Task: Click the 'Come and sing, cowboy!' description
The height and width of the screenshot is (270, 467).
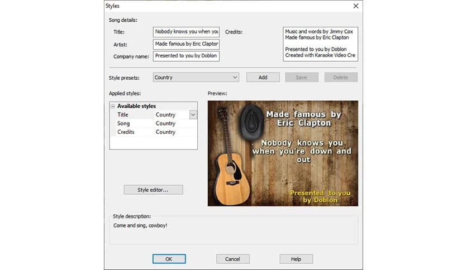Action: (140, 225)
